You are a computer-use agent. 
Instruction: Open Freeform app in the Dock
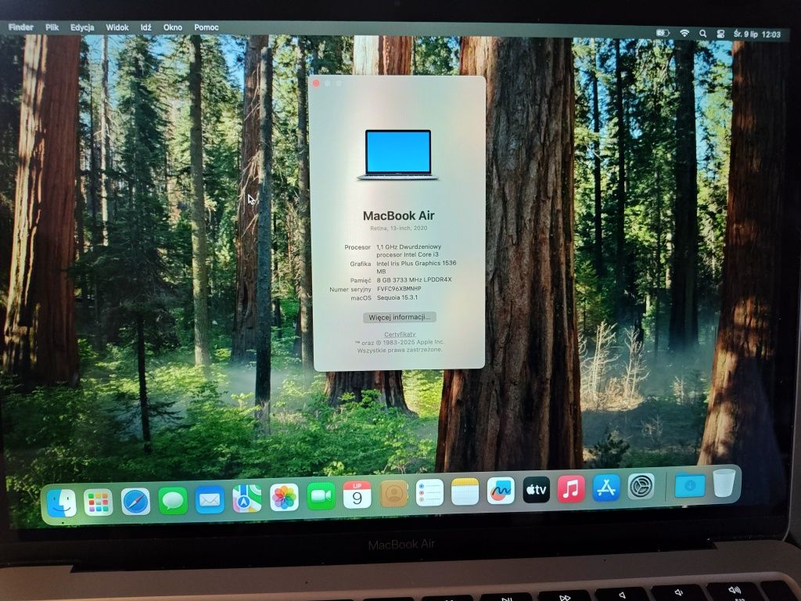click(x=501, y=491)
